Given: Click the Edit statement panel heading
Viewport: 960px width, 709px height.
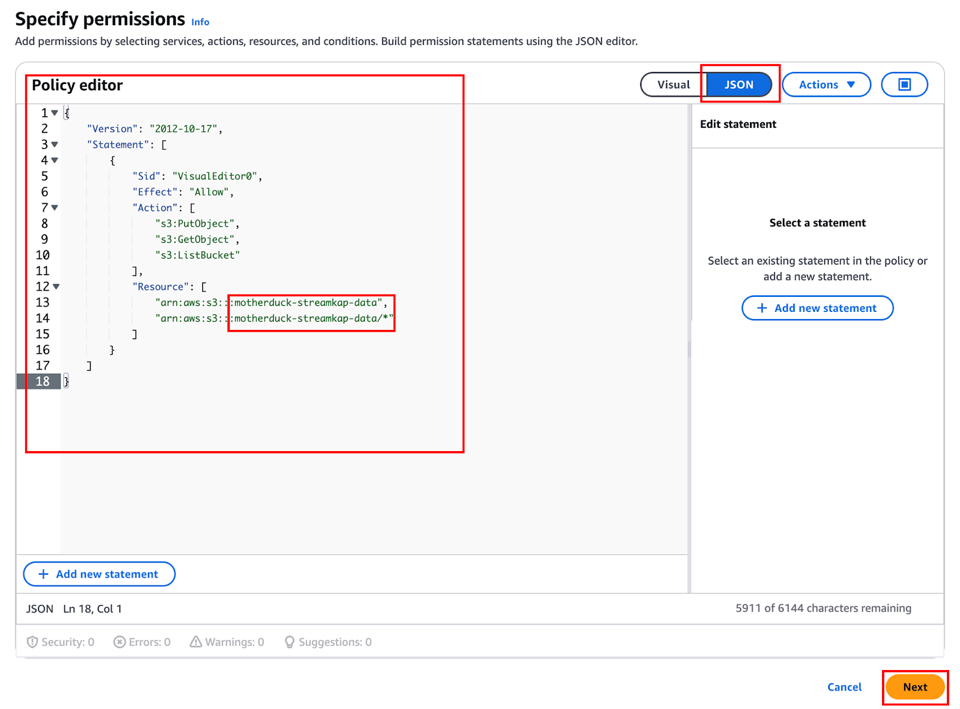Looking at the screenshot, I should pos(738,124).
